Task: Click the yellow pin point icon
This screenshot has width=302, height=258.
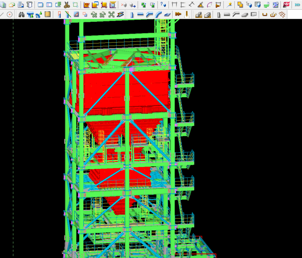Action: [x=229, y=5]
